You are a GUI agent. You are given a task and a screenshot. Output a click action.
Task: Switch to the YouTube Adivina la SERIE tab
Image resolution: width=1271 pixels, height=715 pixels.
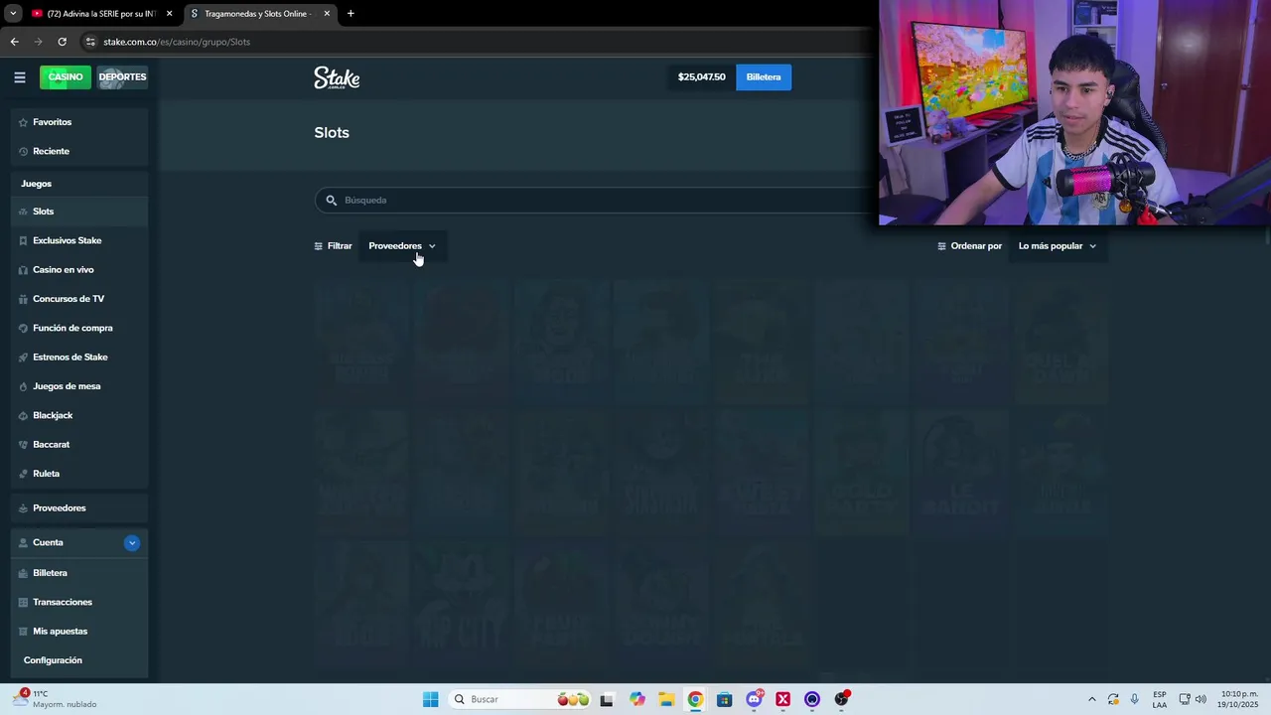coord(101,14)
